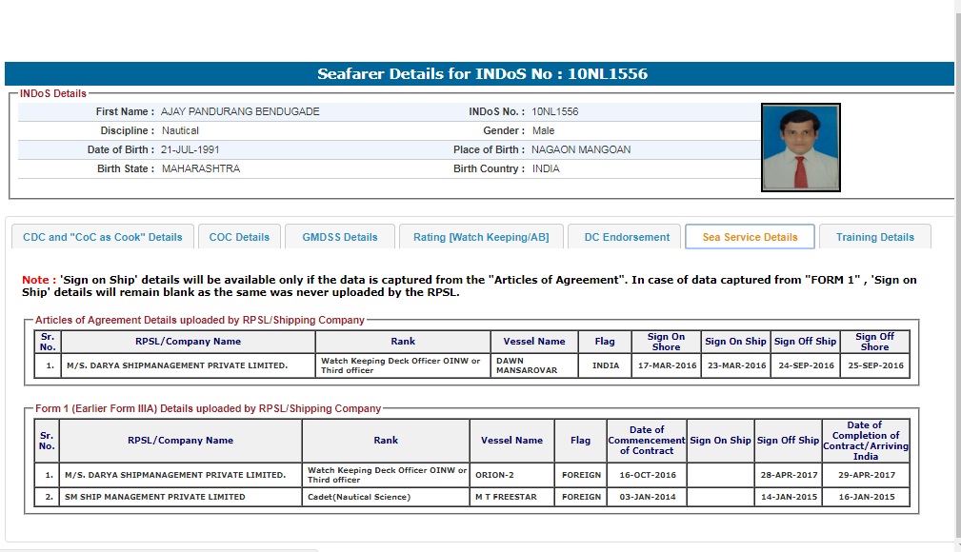The width and height of the screenshot is (961, 552).
Task: Click the vertical scrollbar on the right edge
Action: [956, 276]
